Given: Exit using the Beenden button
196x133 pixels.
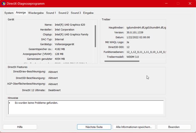Looking at the screenshot, I should pos(174,127).
